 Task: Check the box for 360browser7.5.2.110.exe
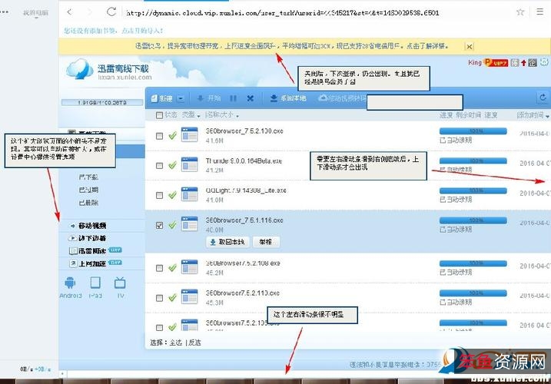click(159, 298)
